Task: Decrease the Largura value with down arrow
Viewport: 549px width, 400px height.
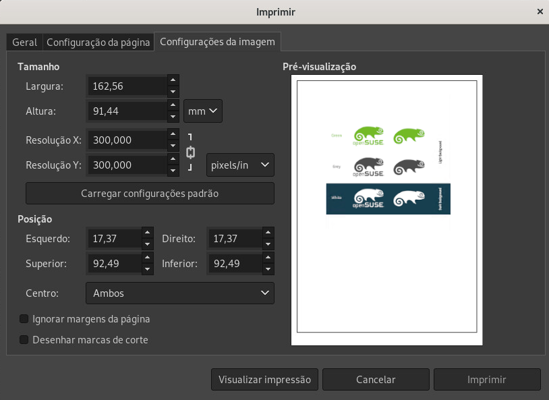Action: coord(173,92)
